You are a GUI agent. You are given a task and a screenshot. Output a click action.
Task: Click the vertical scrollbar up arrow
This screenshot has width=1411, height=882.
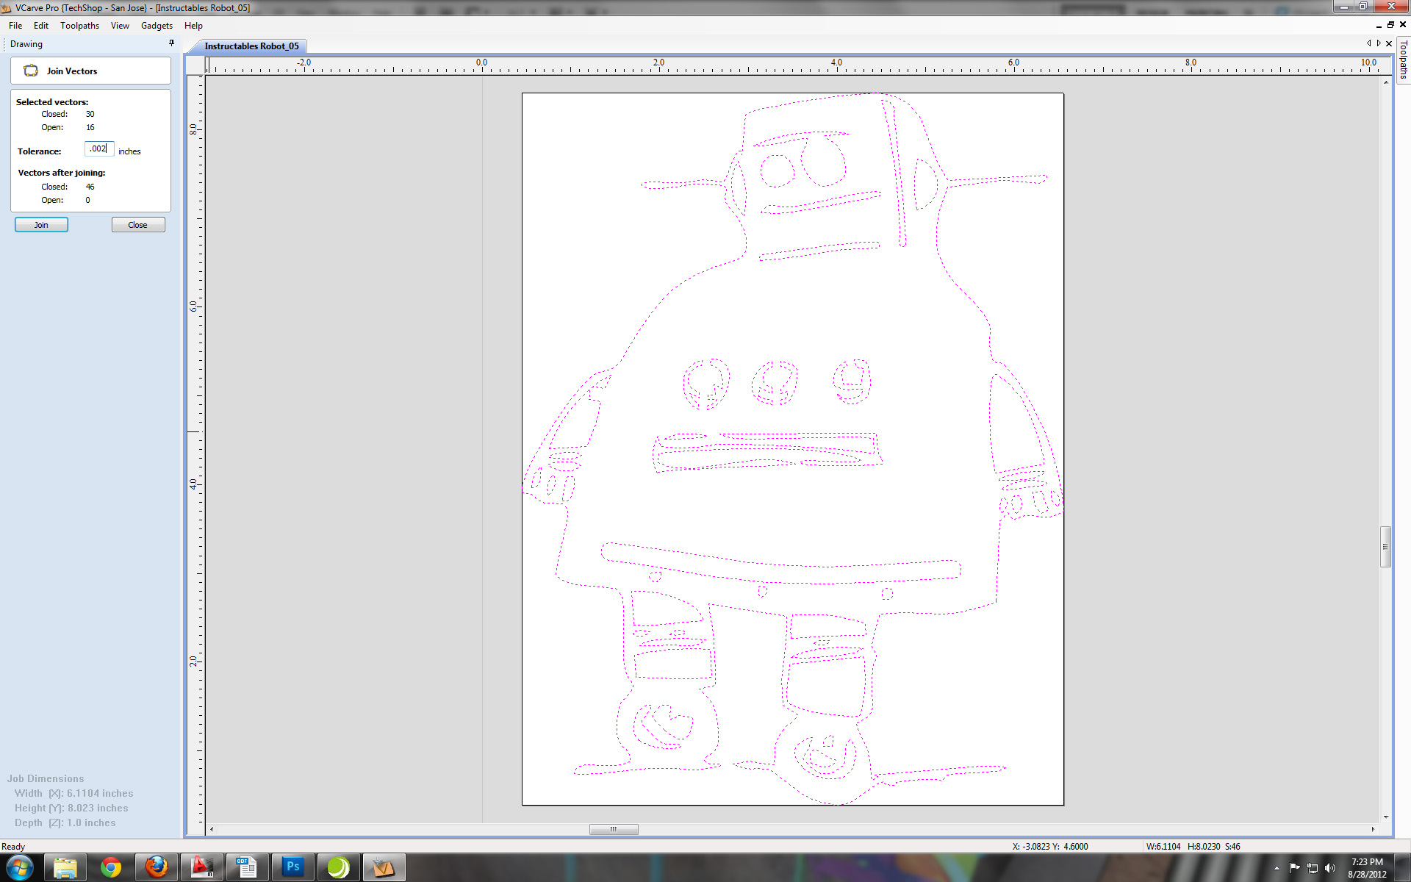(x=1385, y=82)
